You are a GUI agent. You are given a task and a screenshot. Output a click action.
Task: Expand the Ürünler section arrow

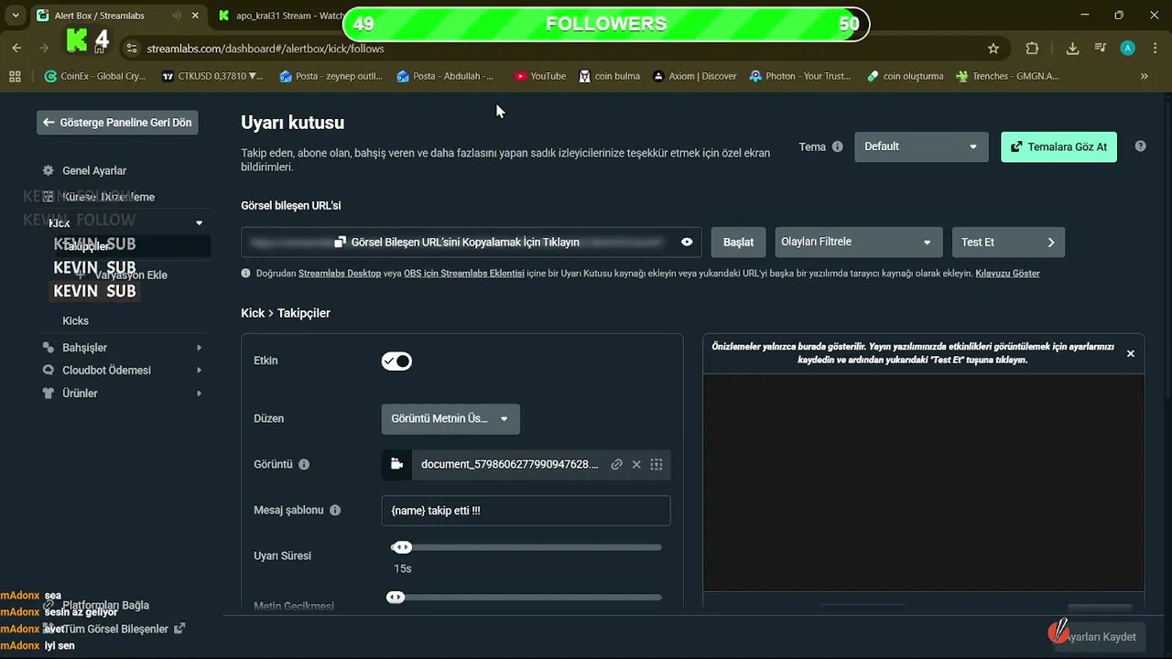click(200, 394)
